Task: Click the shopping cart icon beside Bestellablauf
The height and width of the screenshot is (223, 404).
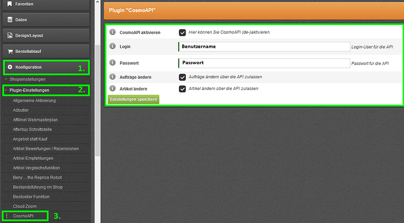Action: (x=10, y=51)
